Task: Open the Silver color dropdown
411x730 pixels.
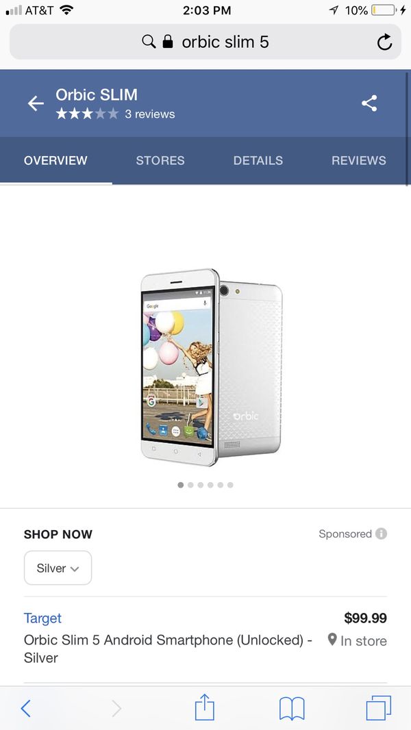Action: (58, 568)
